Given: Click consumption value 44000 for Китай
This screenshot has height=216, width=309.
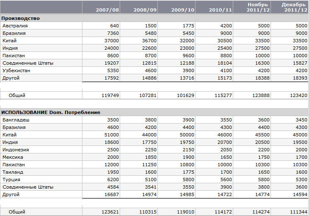Looking at the screenshot, I should tap(150, 135).
